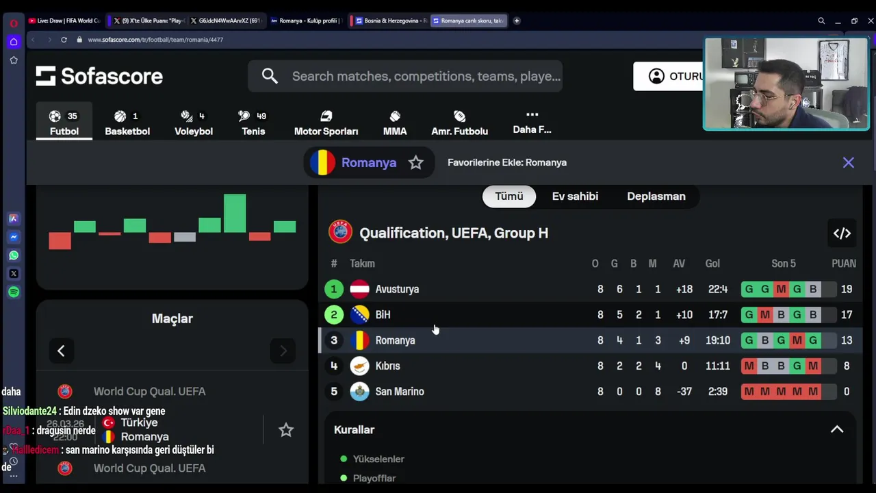Click the Sofascore logo
The image size is (876, 493).
pyautogui.click(x=99, y=76)
